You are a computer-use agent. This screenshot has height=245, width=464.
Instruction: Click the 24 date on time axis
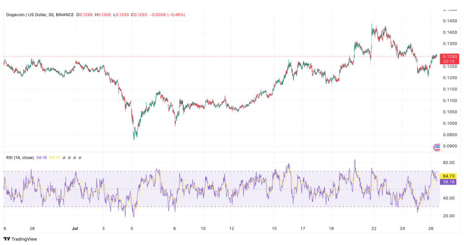tap(402, 228)
